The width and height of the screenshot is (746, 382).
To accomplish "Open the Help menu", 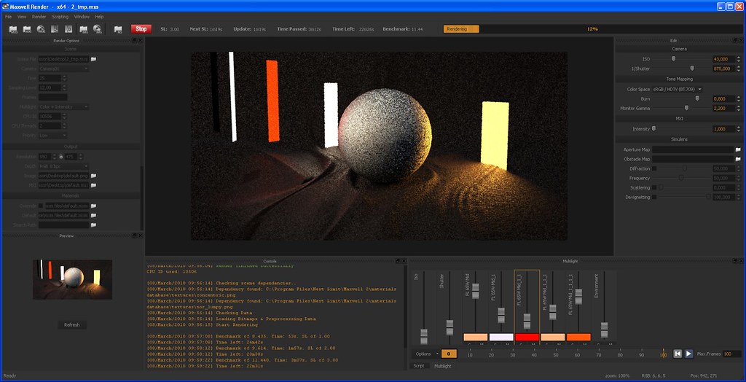I will pos(99,17).
